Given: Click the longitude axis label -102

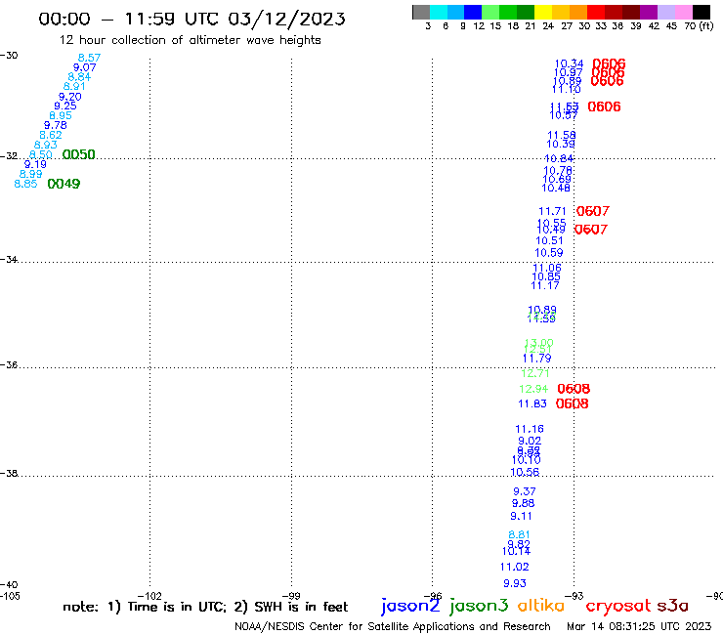Looking at the screenshot, I should pyautogui.click(x=149, y=596).
